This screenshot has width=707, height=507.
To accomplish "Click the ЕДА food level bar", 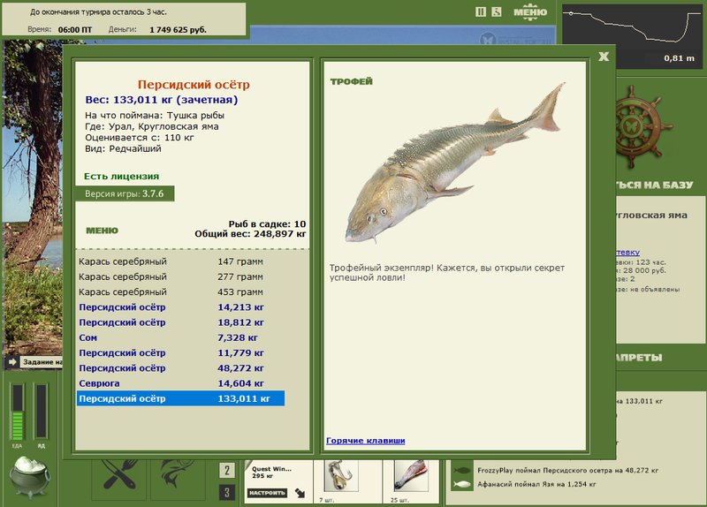I will point(17,412).
